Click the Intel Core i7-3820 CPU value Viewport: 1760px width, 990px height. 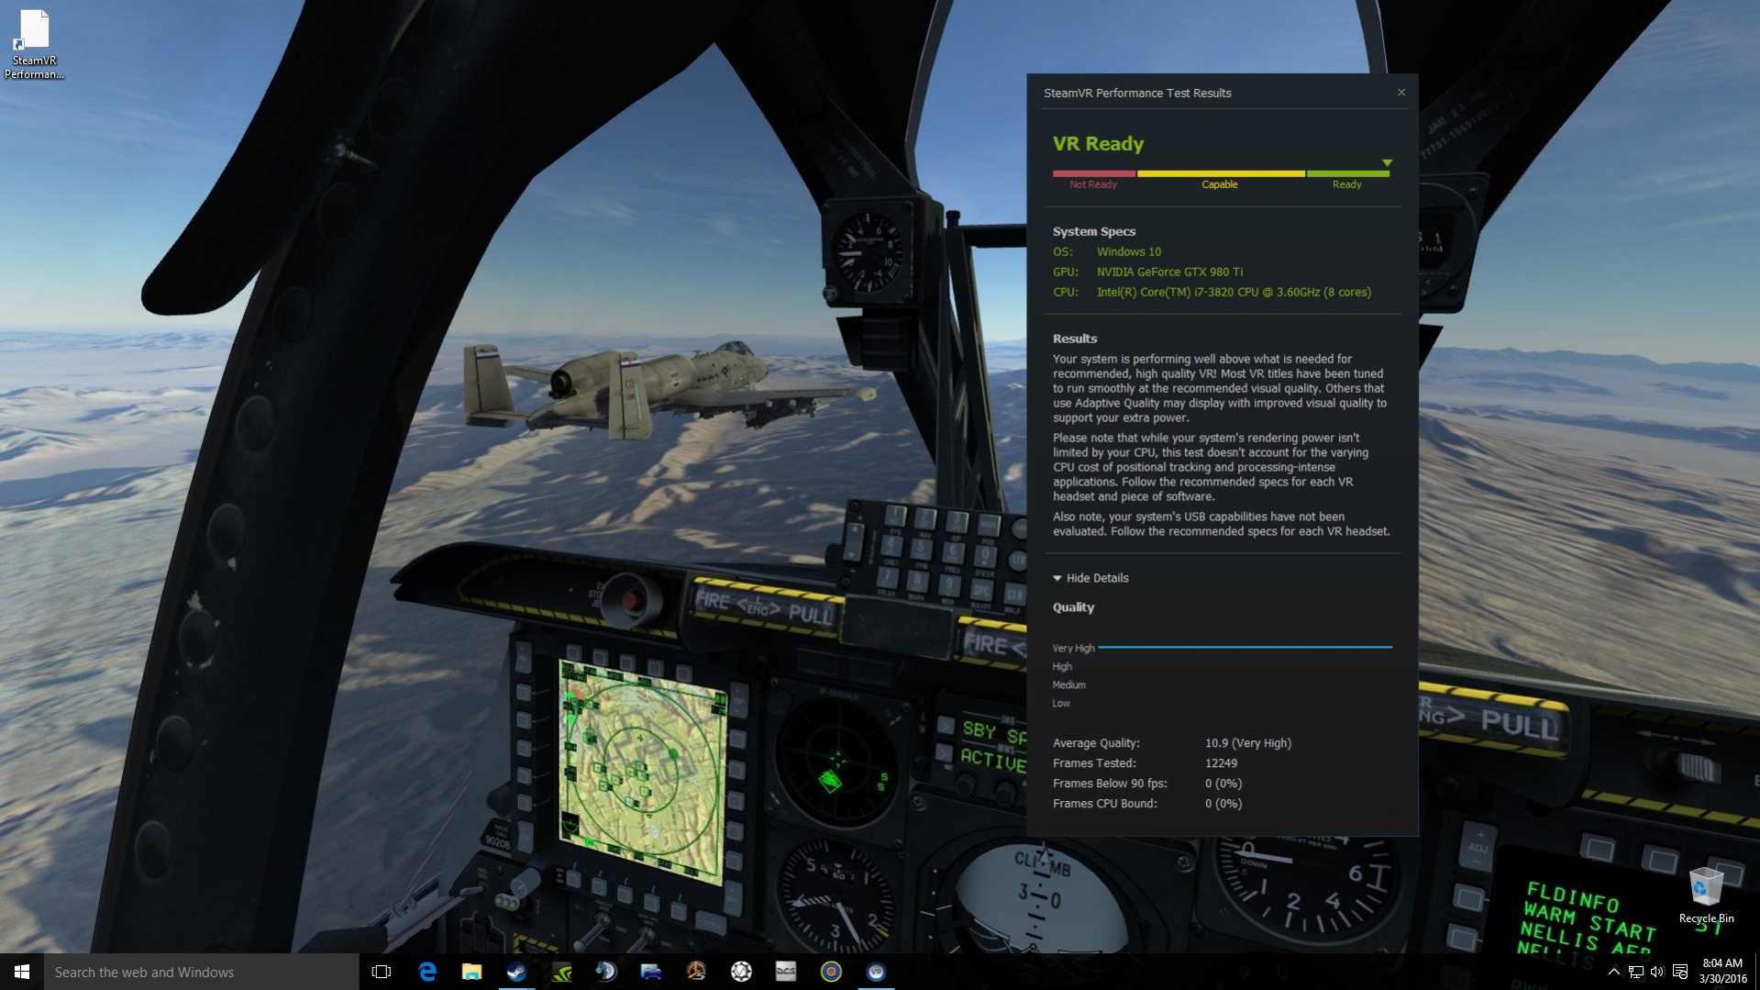click(x=1234, y=292)
